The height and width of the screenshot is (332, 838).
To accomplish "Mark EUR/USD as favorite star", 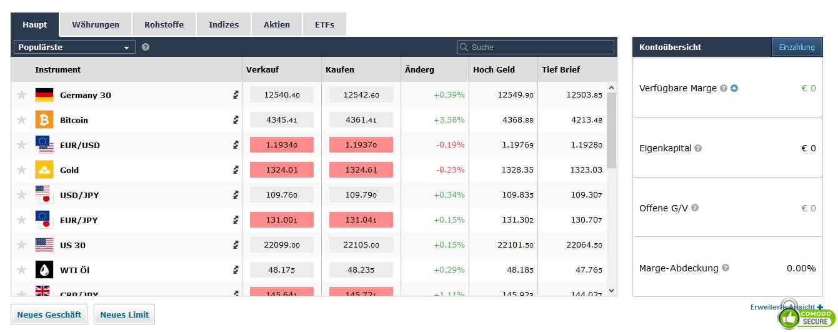I will (22, 145).
